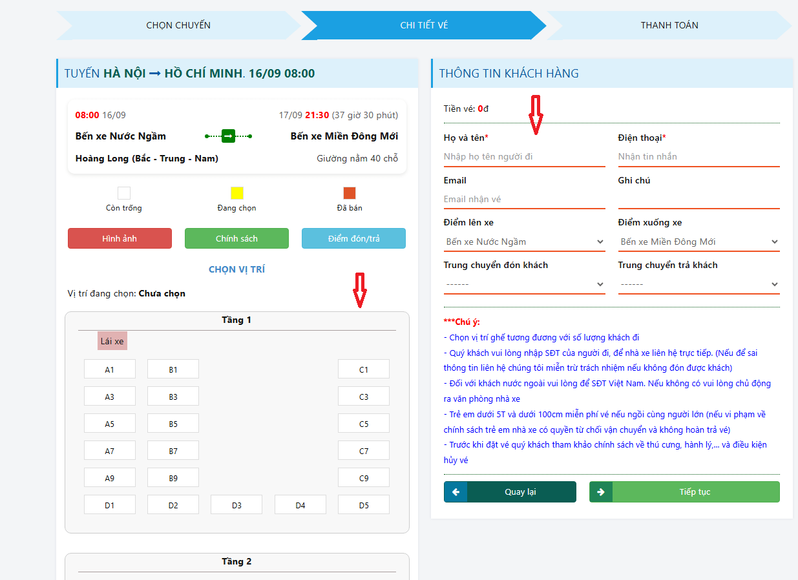
Task: Open the Chính sách policy button
Action: [236, 239]
